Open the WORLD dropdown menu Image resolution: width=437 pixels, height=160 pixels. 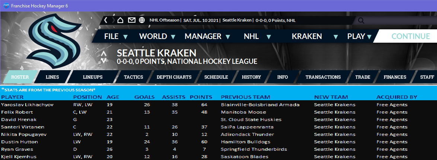(x=157, y=36)
